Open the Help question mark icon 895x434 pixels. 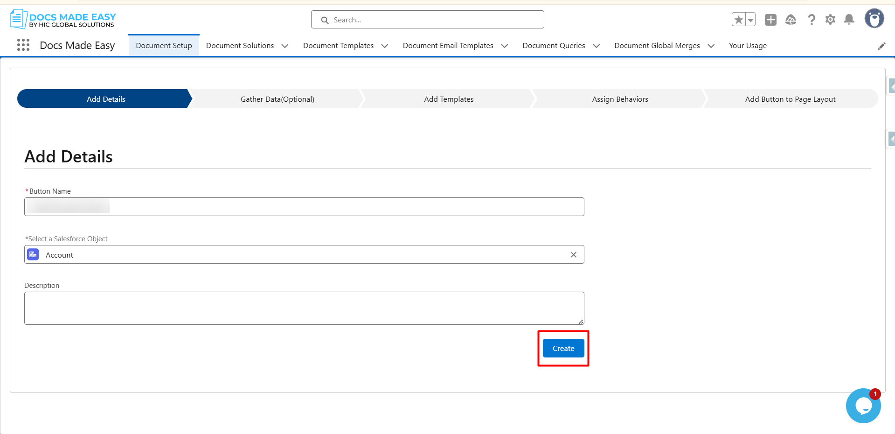pos(812,20)
